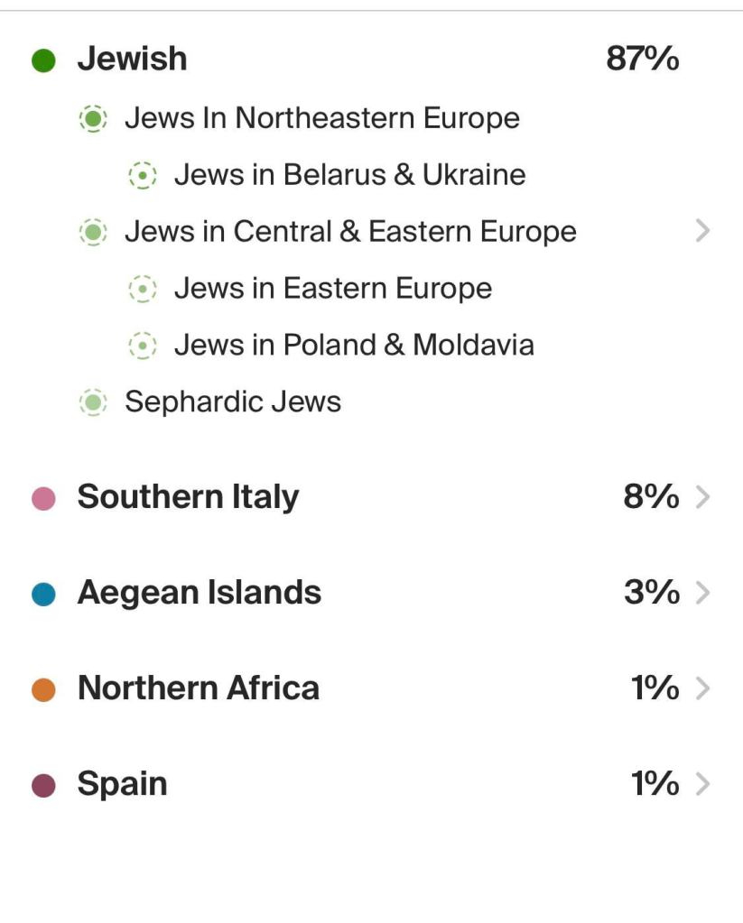This screenshot has height=923, width=743.
Task: Click the region icon beside Jews in Central & Eastern Europe
Action: [93, 232]
